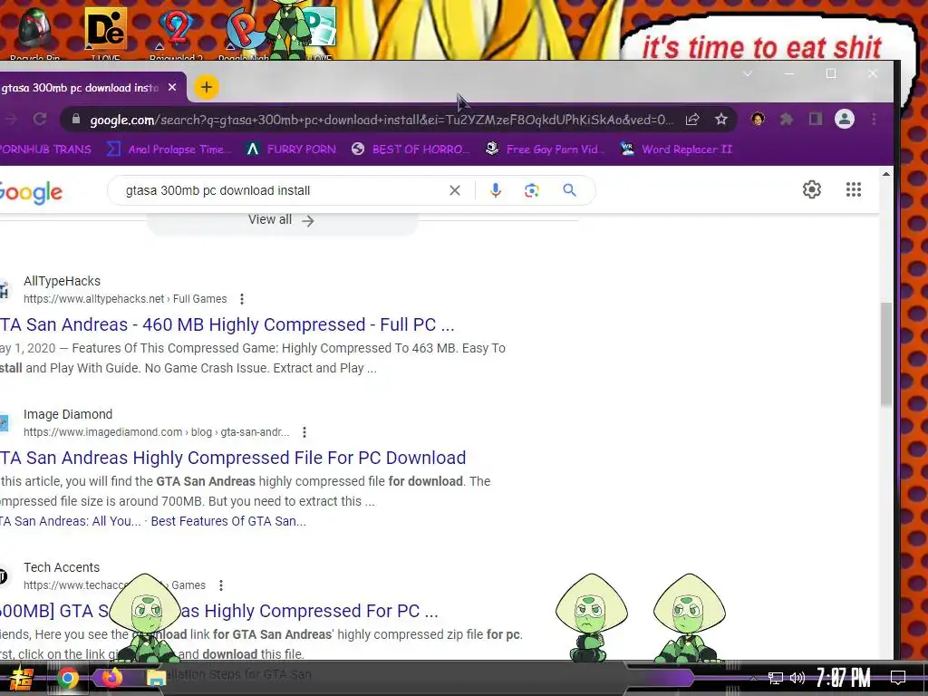Launch Firefox from the taskbar
928x696 pixels.
pyautogui.click(x=111, y=677)
